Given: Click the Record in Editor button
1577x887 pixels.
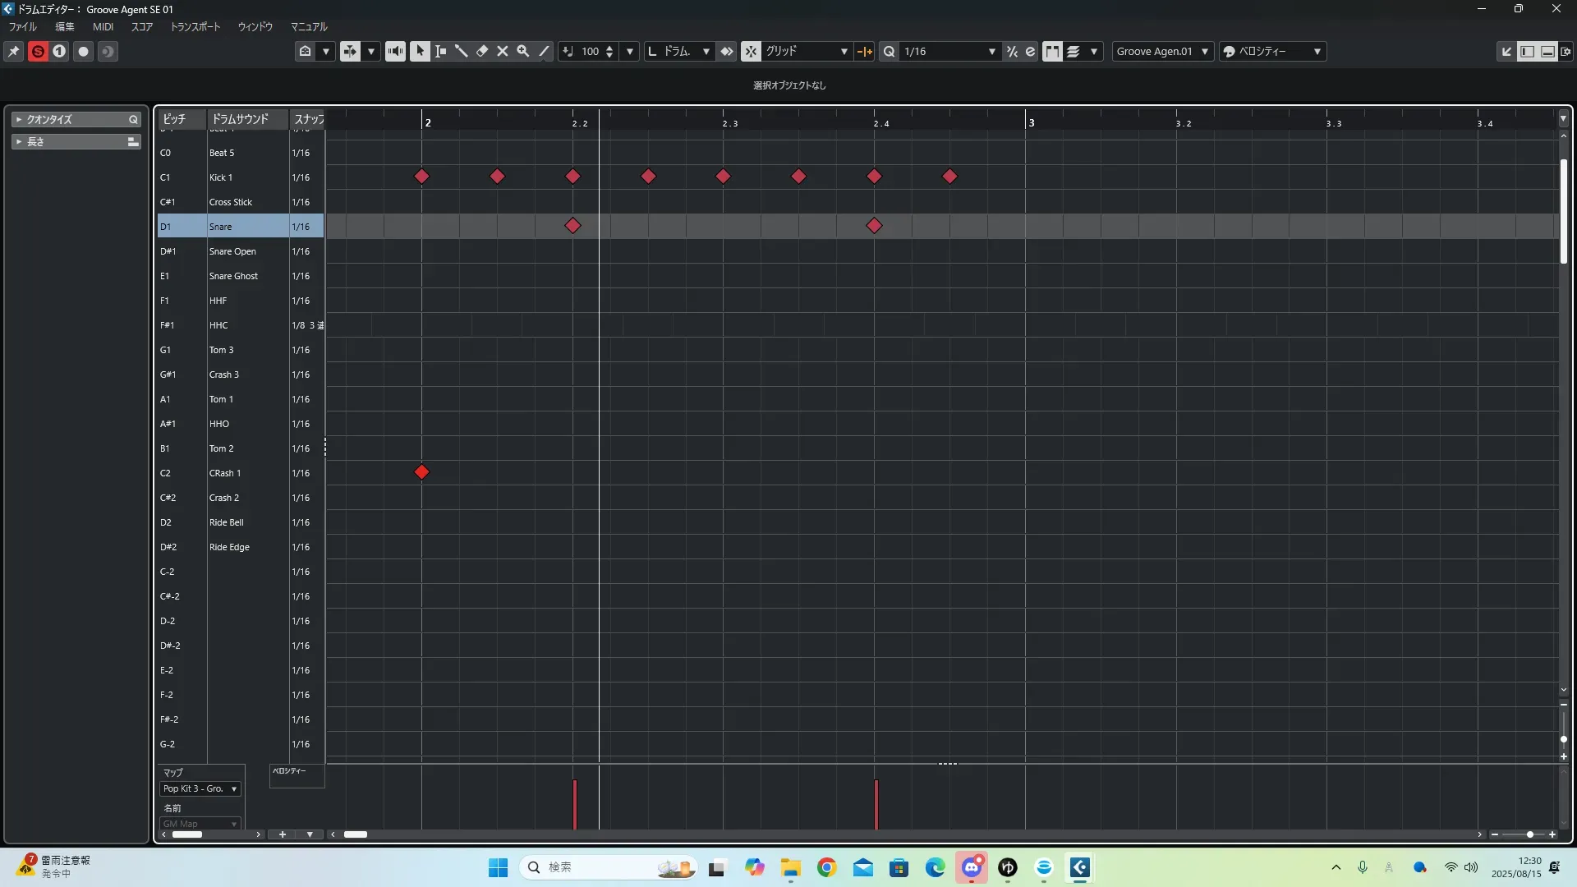Looking at the screenshot, I should [83, 51].
